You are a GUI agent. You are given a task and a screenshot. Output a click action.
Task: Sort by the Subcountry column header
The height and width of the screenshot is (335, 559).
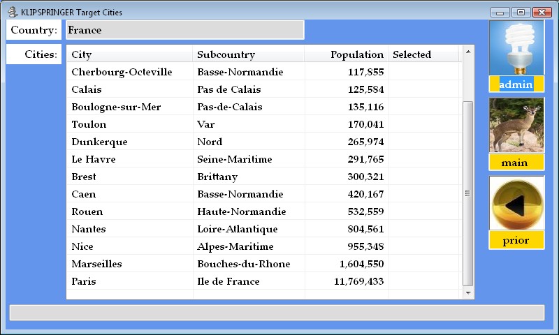pyautogui.click(x=248, y=54)
